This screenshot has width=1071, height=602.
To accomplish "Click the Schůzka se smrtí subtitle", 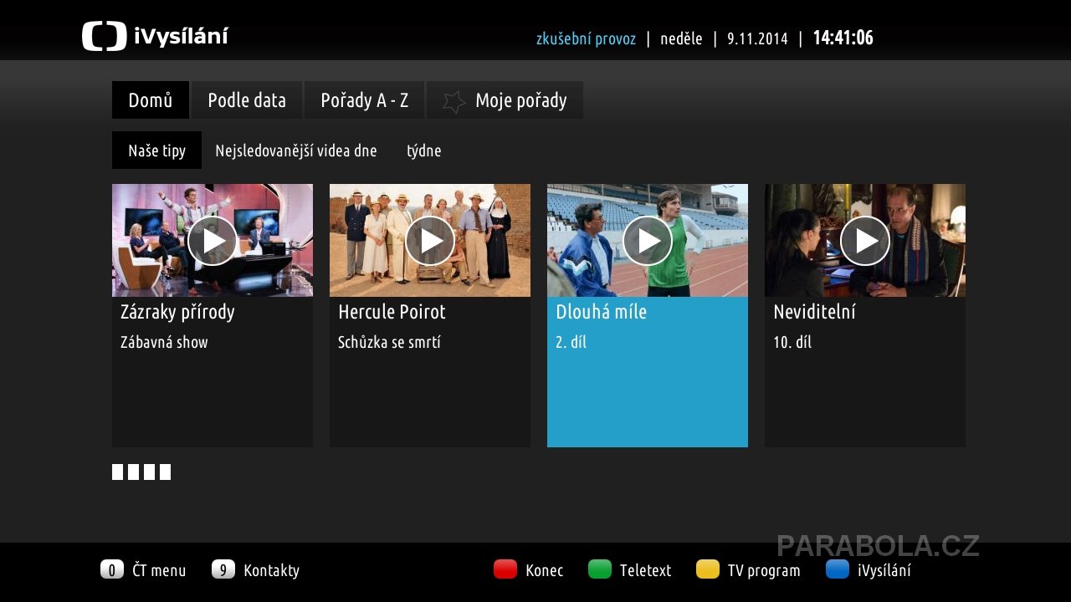I will click(389, 342).
